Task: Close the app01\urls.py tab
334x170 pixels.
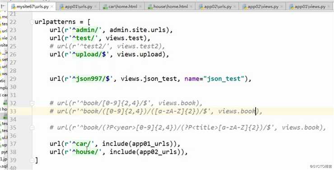Action: point(95,7)
